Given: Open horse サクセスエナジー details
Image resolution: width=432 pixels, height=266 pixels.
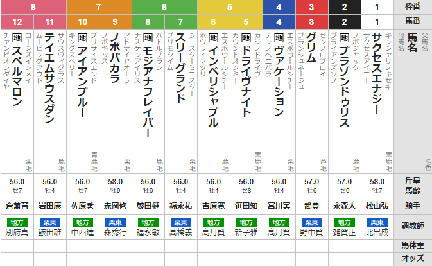Looking at the screenshot, I should (x=377, y=73).
